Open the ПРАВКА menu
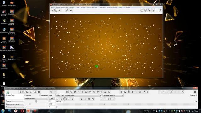 click(72, 7)
